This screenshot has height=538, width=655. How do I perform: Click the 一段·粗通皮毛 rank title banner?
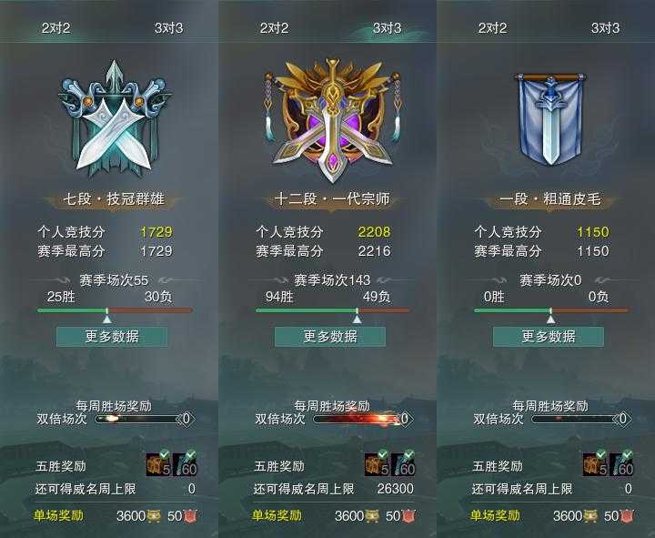(550, 199)
